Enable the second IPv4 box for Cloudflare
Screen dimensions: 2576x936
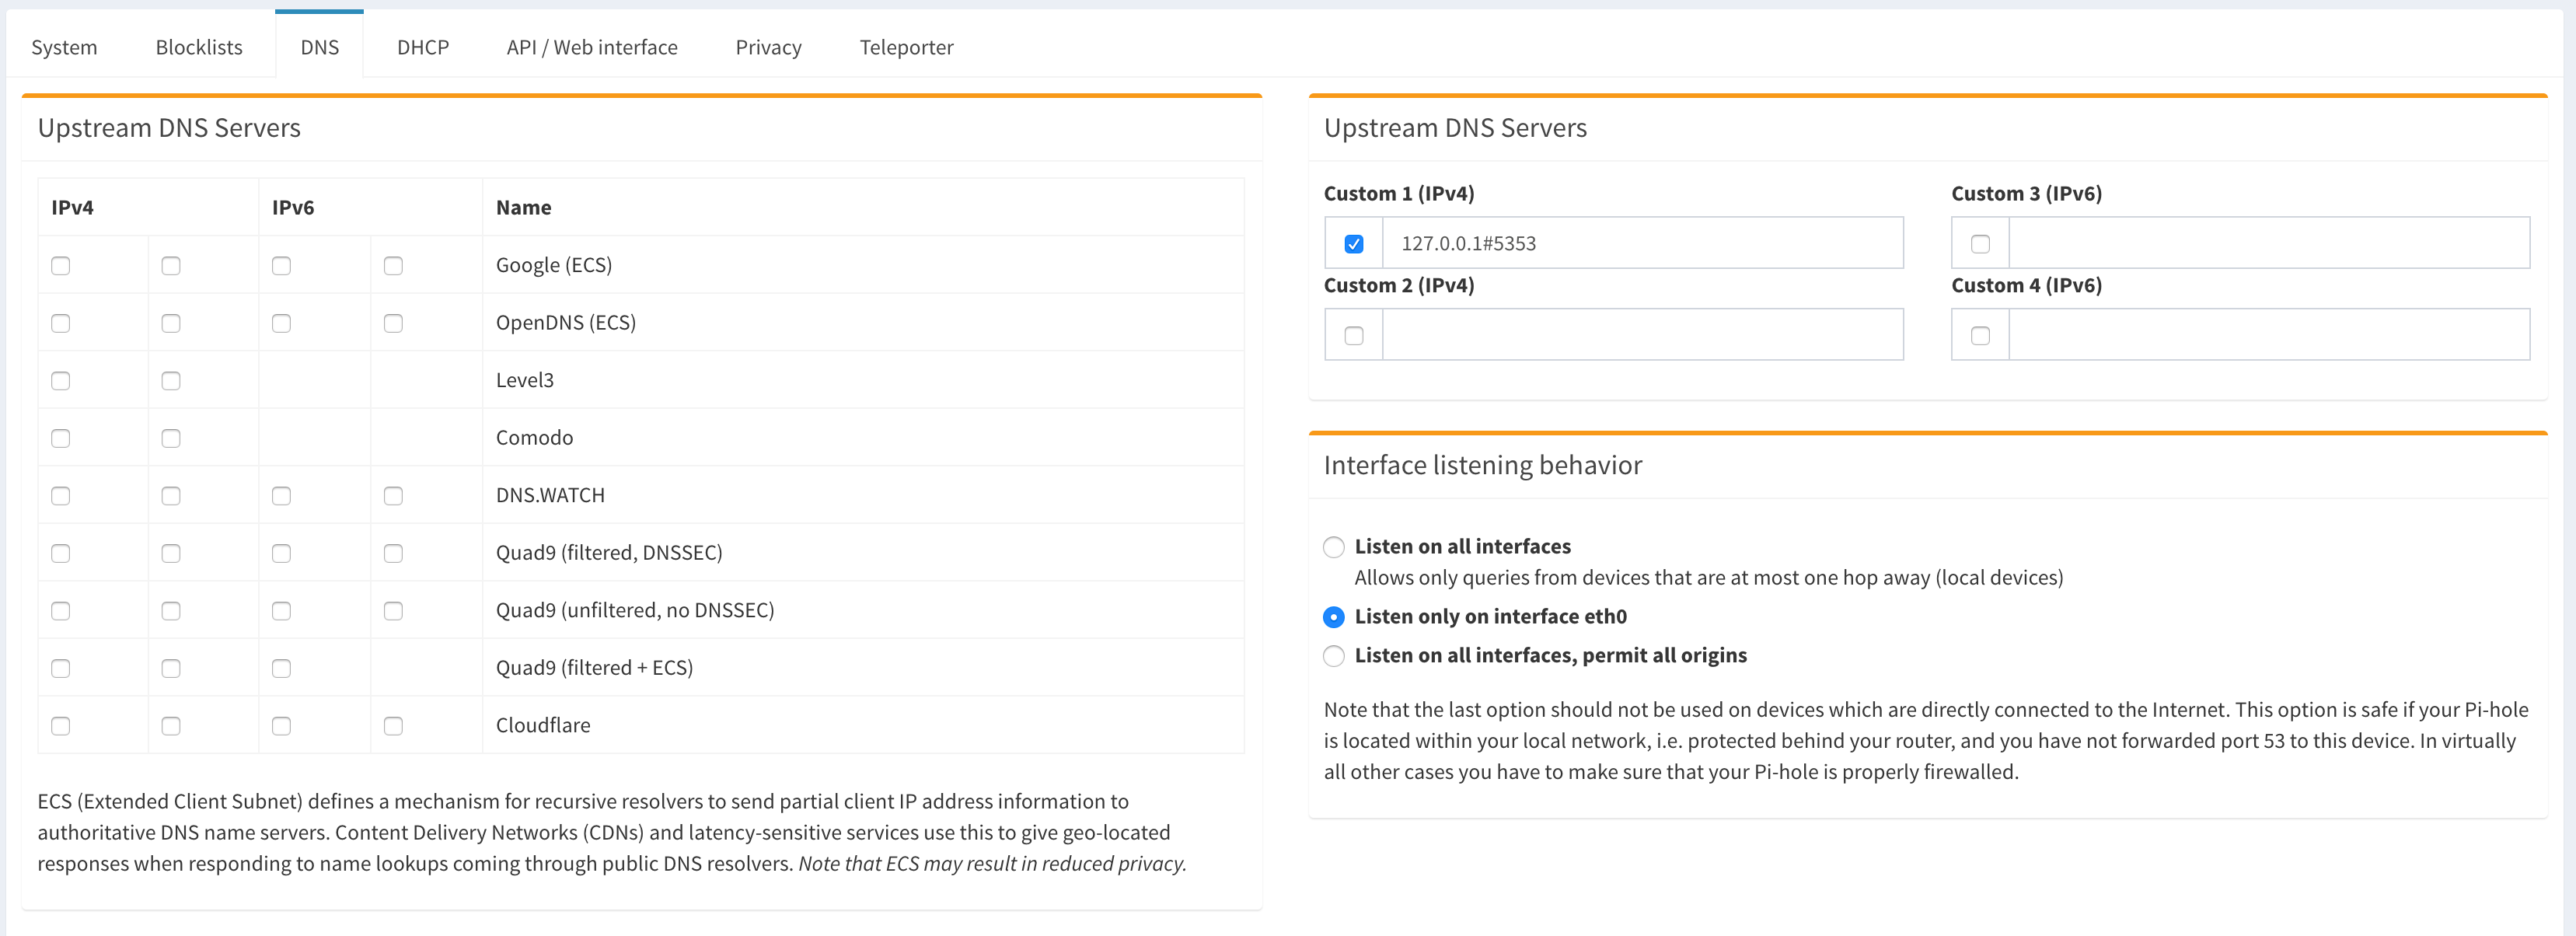[x=171, y=726]
